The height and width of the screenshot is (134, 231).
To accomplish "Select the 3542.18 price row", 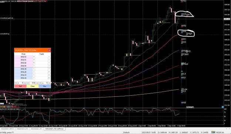I will [x=23, y=78].
